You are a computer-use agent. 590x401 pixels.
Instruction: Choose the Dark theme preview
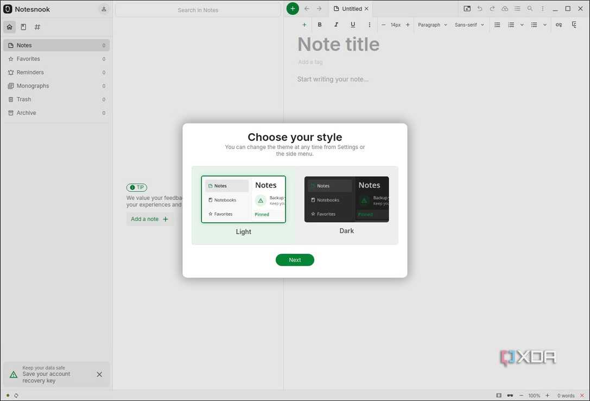point(346,199)
